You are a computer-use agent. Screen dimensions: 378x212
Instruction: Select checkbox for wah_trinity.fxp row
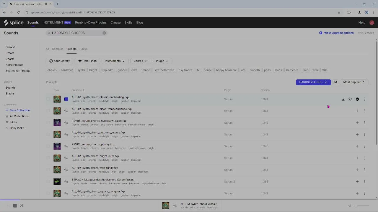coord(48,170)
